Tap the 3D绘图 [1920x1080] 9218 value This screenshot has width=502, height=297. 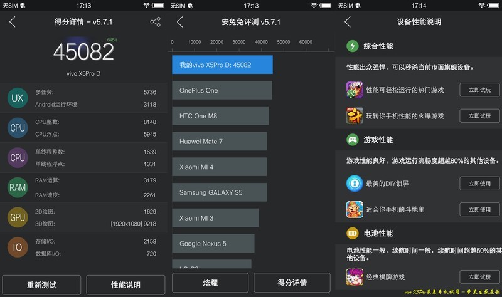(134, 224)
